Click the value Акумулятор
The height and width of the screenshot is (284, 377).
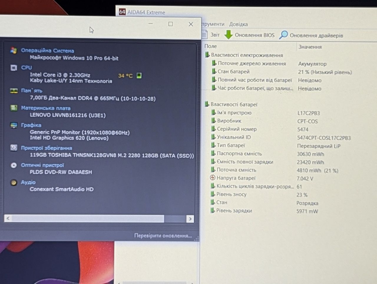[312, 64]
